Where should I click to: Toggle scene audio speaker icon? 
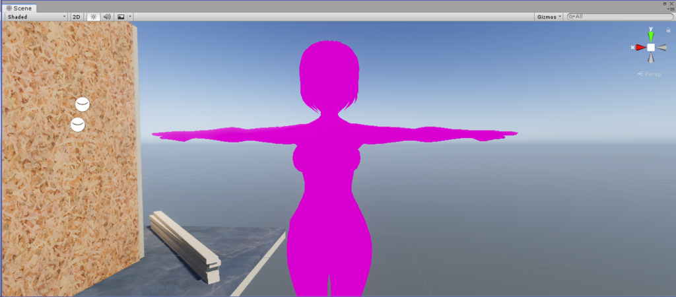(x=107, y=16)
